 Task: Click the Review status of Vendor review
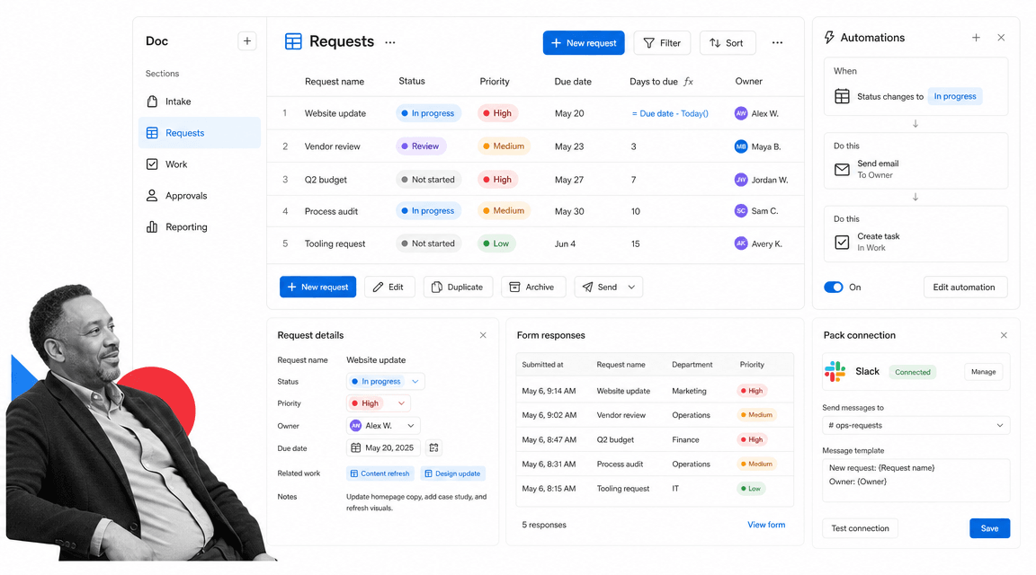point(421,146)
